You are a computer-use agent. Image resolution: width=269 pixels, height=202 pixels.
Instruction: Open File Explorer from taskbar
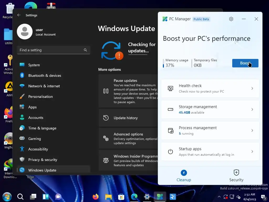(x=108, y=197)
